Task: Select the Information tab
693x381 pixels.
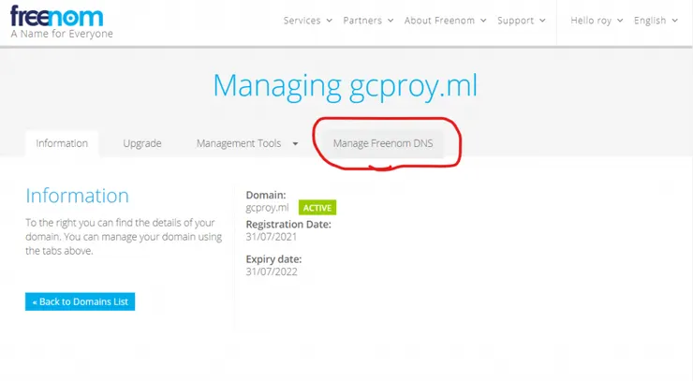Action: 62,143
